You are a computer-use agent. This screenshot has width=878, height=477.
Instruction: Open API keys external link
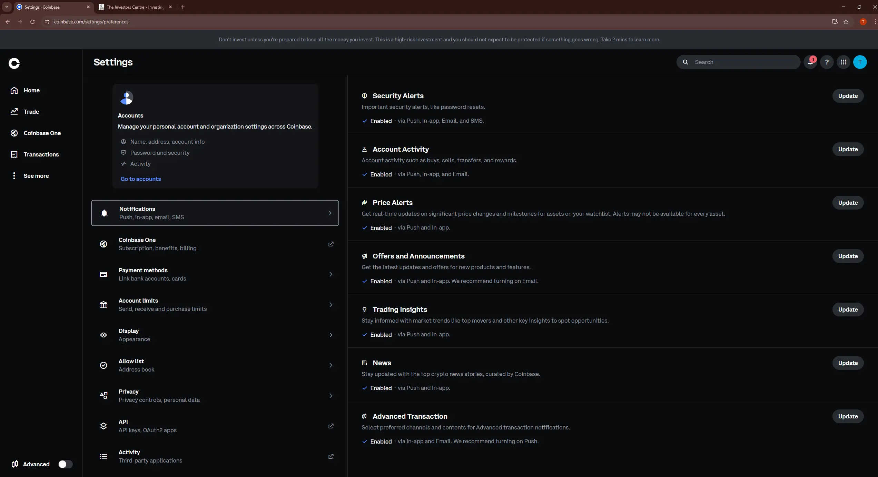[x=331, y=426]
